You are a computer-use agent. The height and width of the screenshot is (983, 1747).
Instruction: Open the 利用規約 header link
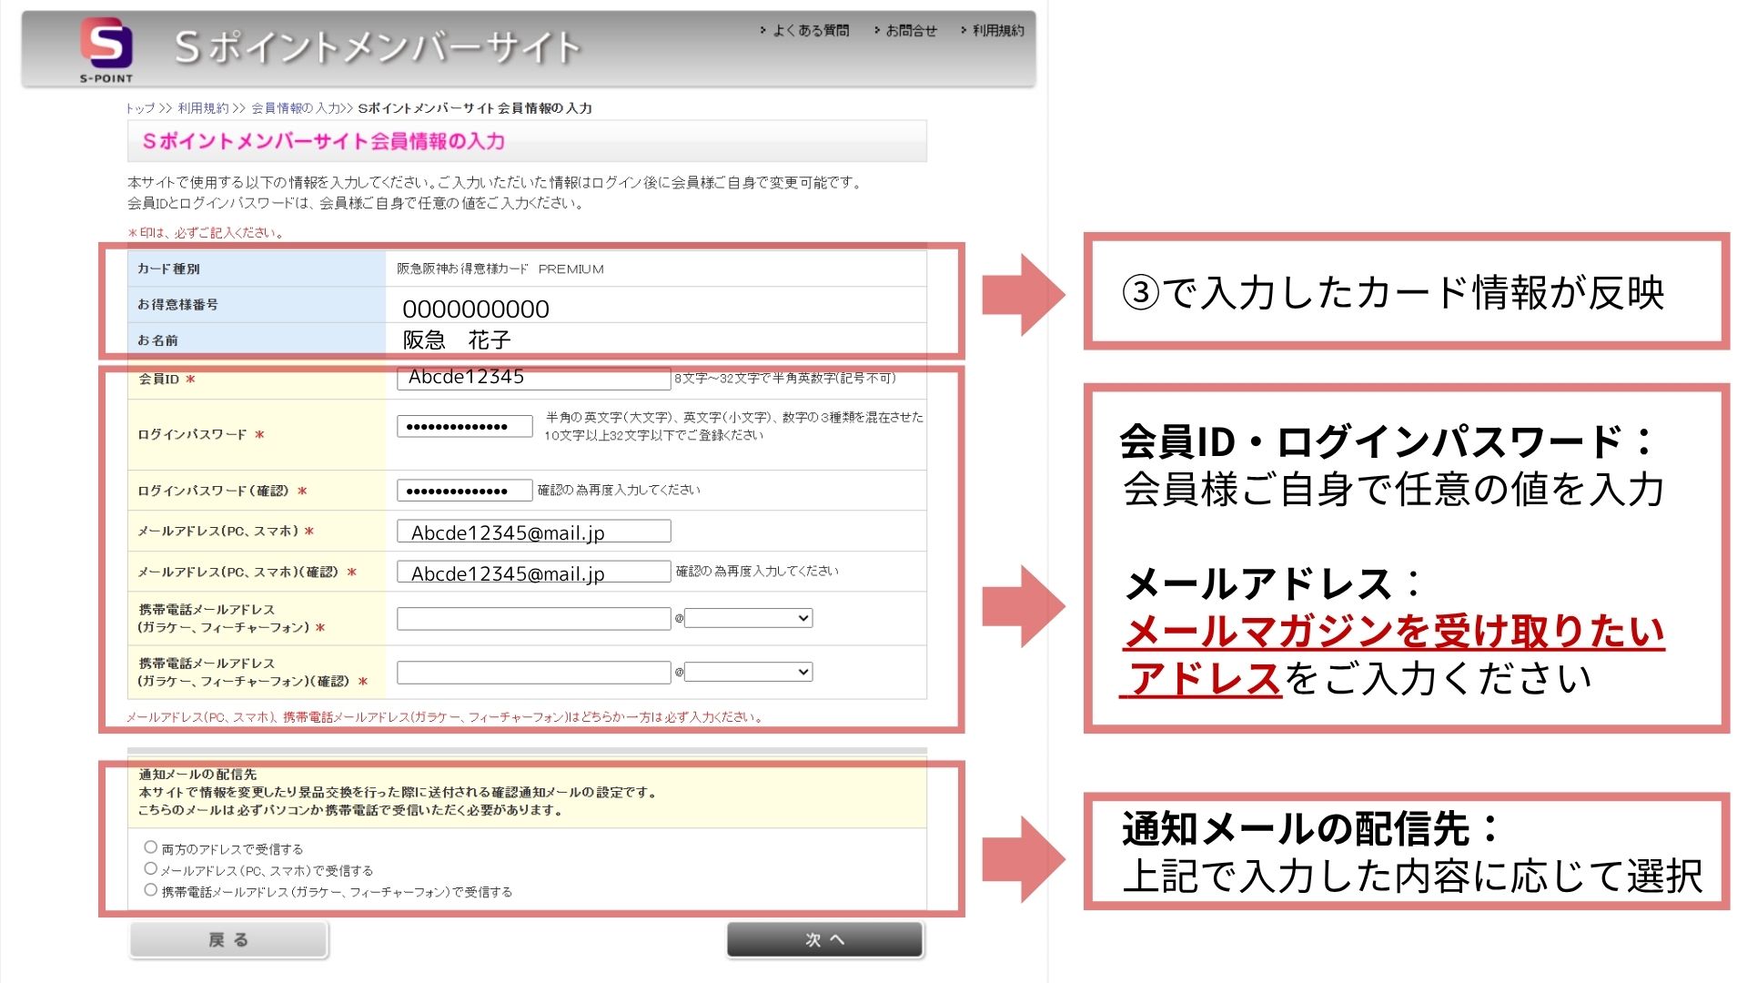[997, 31]
